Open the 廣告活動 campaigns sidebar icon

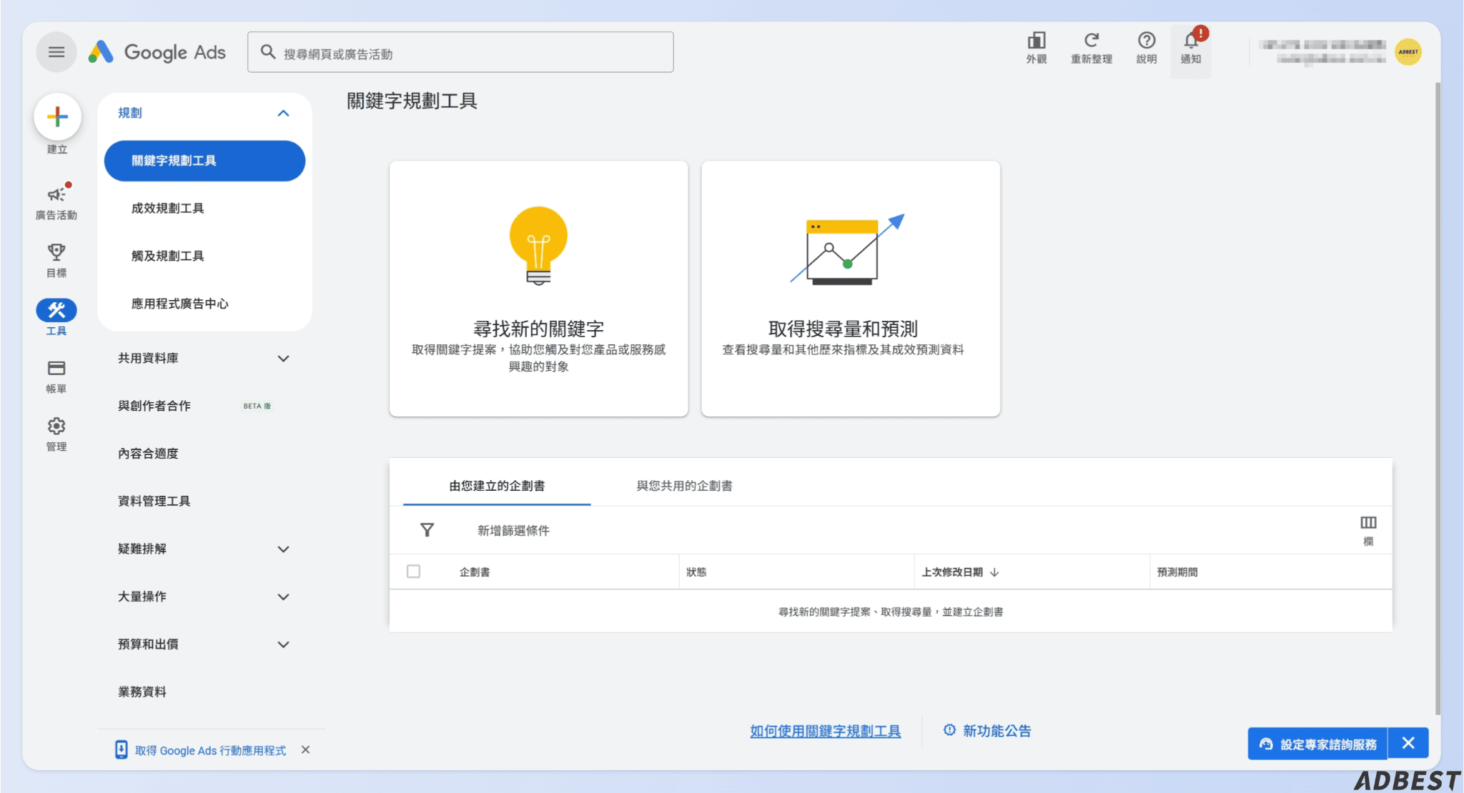click(x=56, y=195)
